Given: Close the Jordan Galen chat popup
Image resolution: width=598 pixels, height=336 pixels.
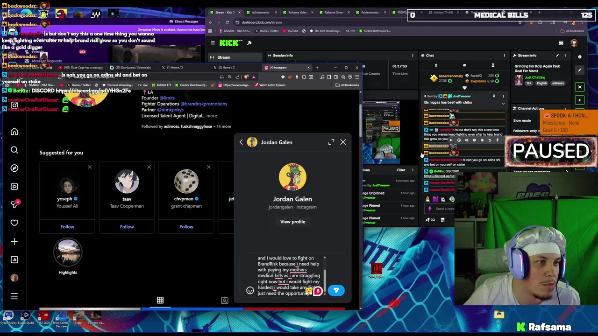Looking at the screenshot, I should (343, 142).
